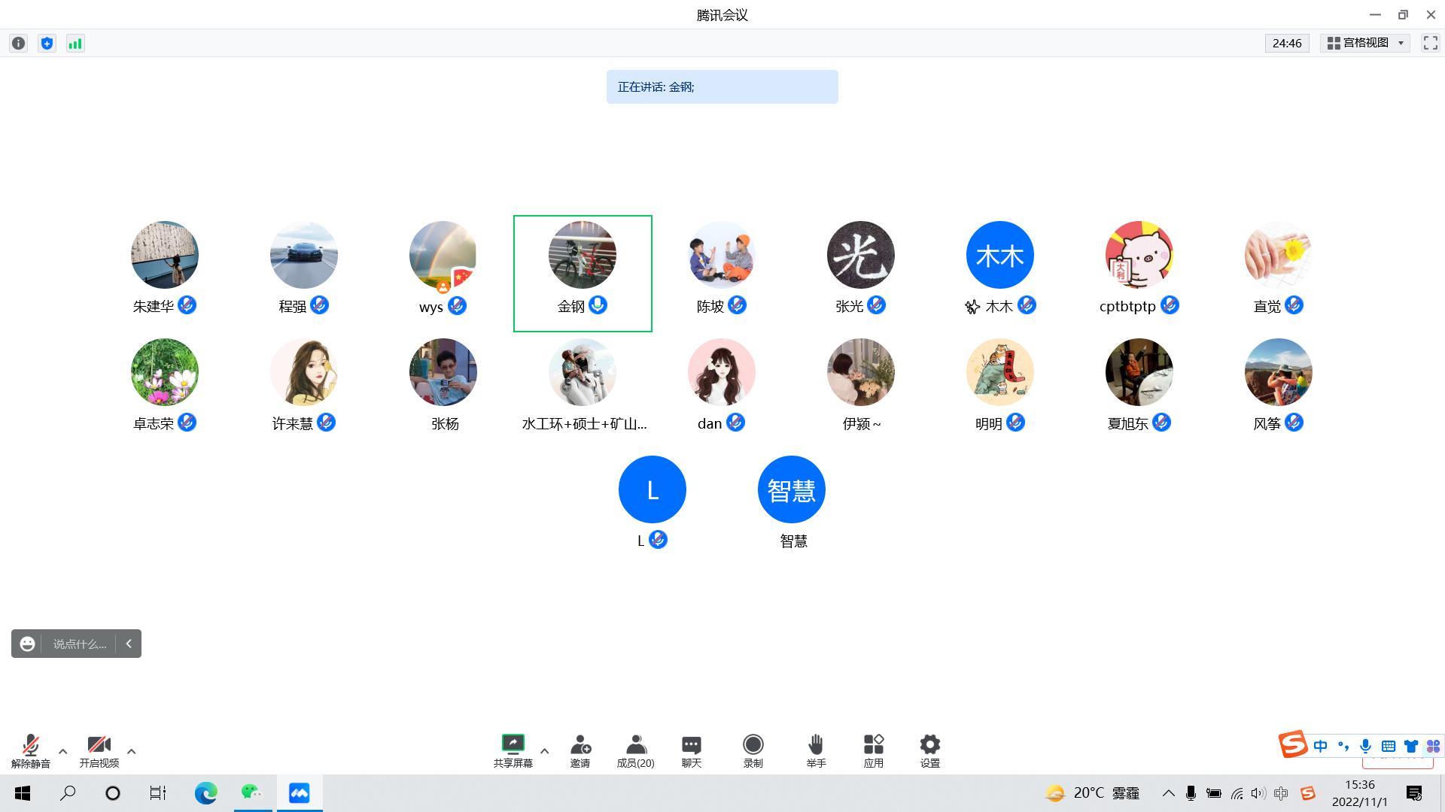This screenshot has height=812, width=1445.
Task: Select 卓志荣's flower avatar
Action: coord(165,372)
